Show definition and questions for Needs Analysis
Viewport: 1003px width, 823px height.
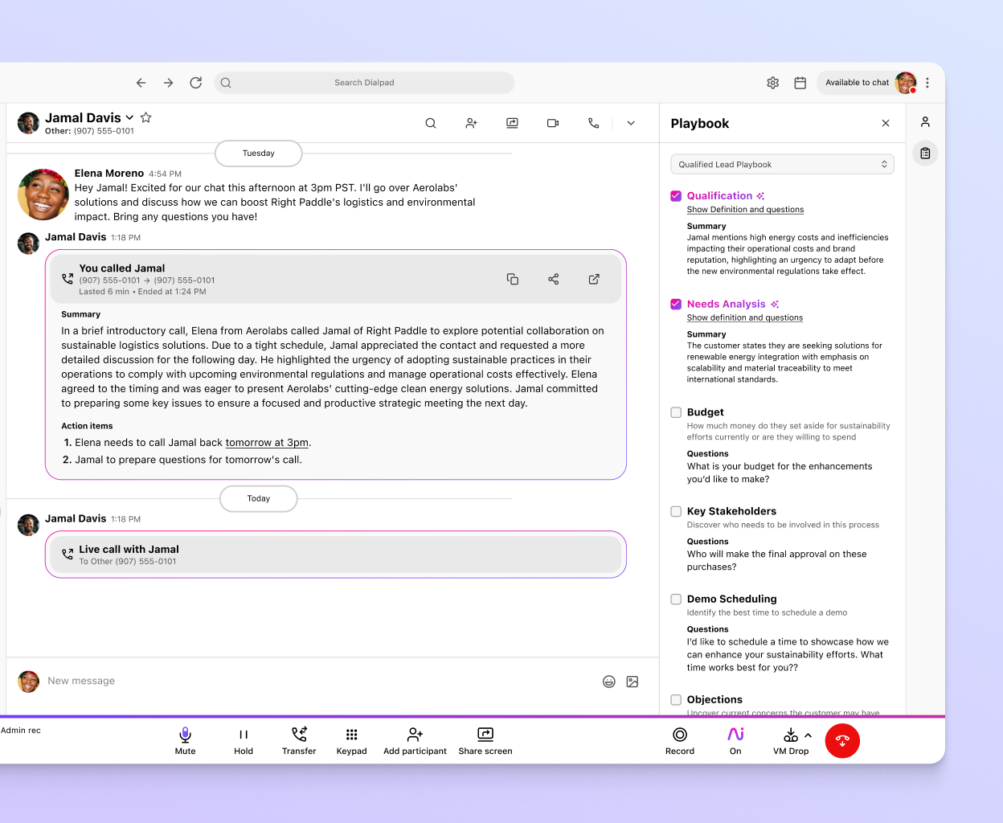coord(744,317)
